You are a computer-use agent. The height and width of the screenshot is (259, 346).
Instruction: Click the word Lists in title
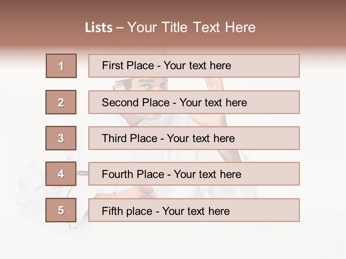click(99, 28)
